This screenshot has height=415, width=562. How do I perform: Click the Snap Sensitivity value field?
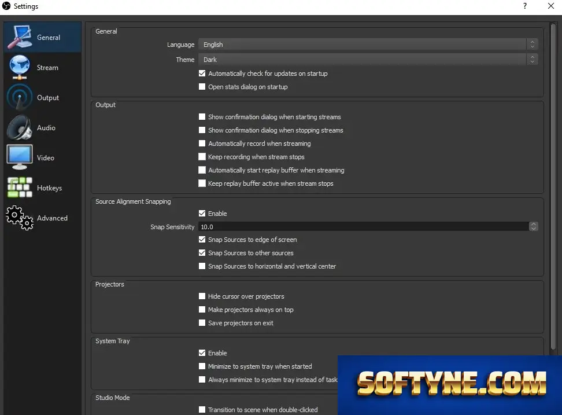[364, 227]
